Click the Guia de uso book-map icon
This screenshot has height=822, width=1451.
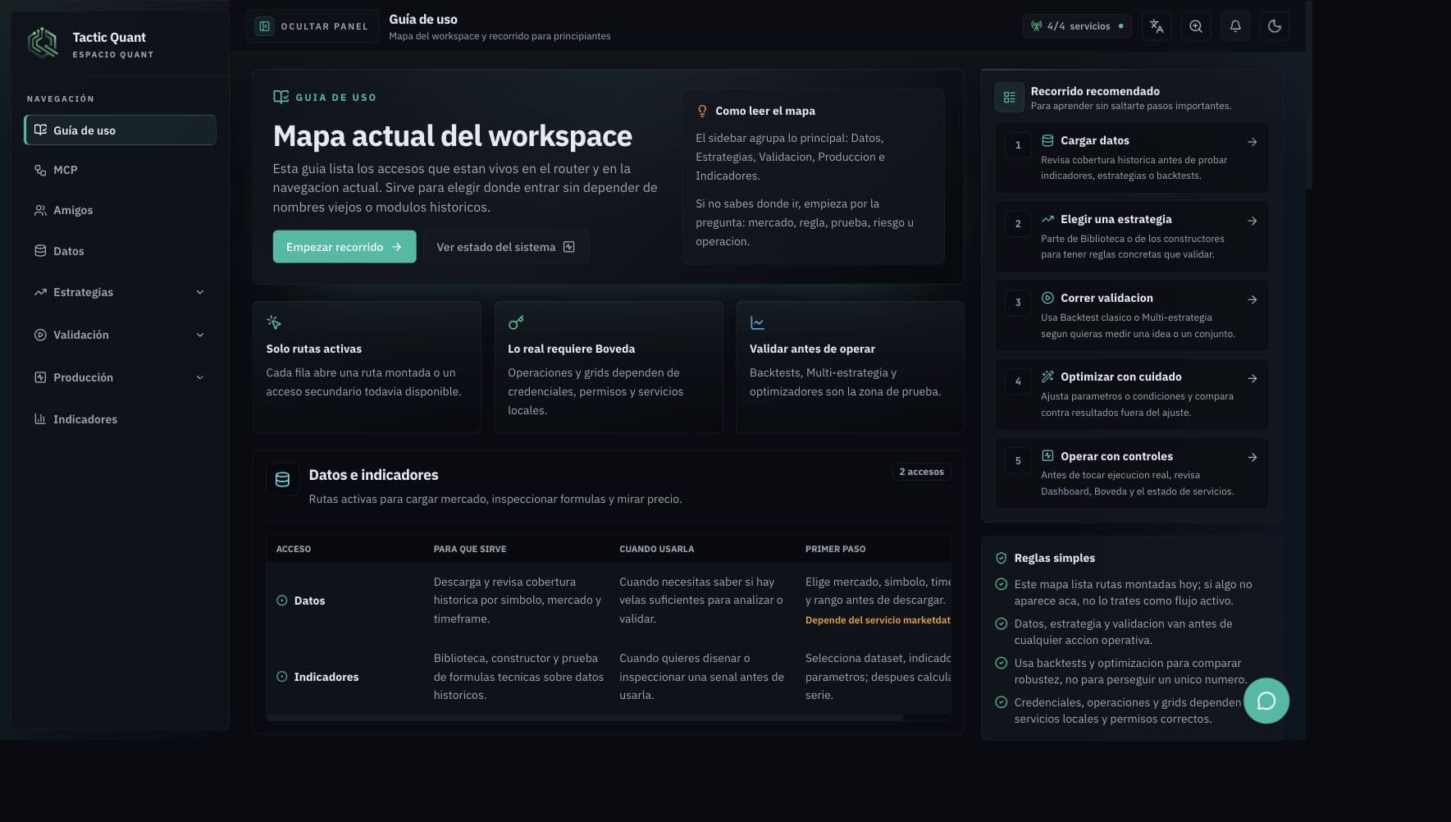click(281, 97)
